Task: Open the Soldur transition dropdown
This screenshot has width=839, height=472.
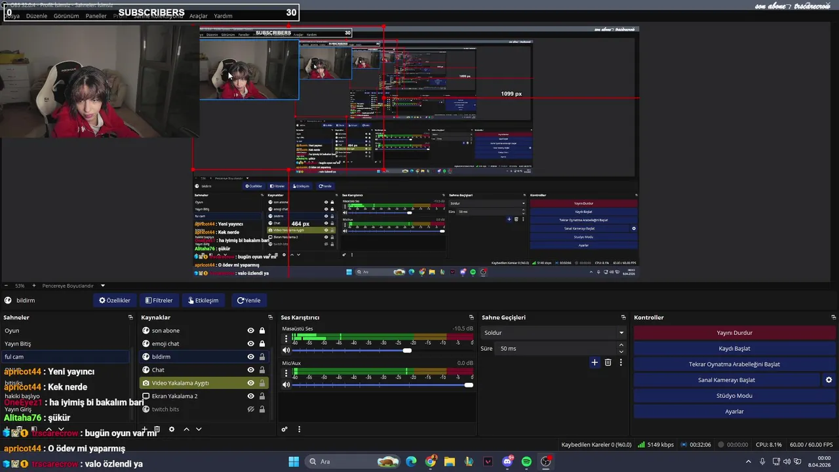Action: pos(554,332)
